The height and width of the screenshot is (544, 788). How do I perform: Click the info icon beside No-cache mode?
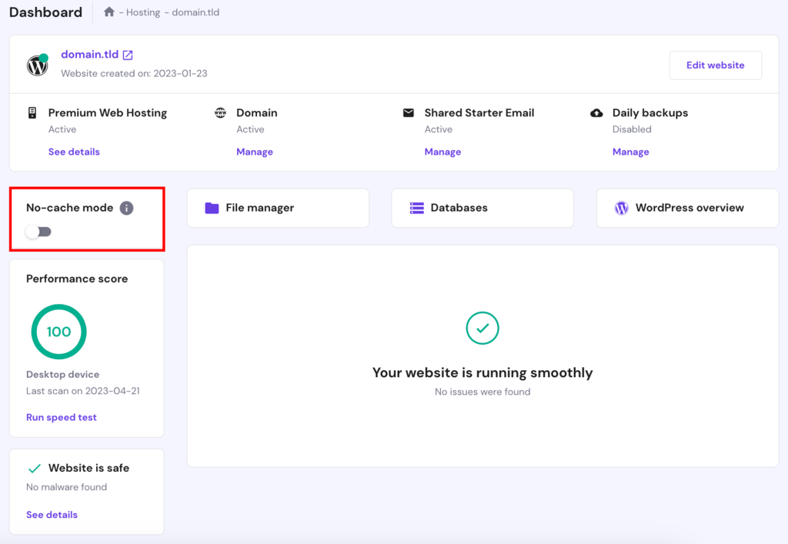tap(127, 207)
